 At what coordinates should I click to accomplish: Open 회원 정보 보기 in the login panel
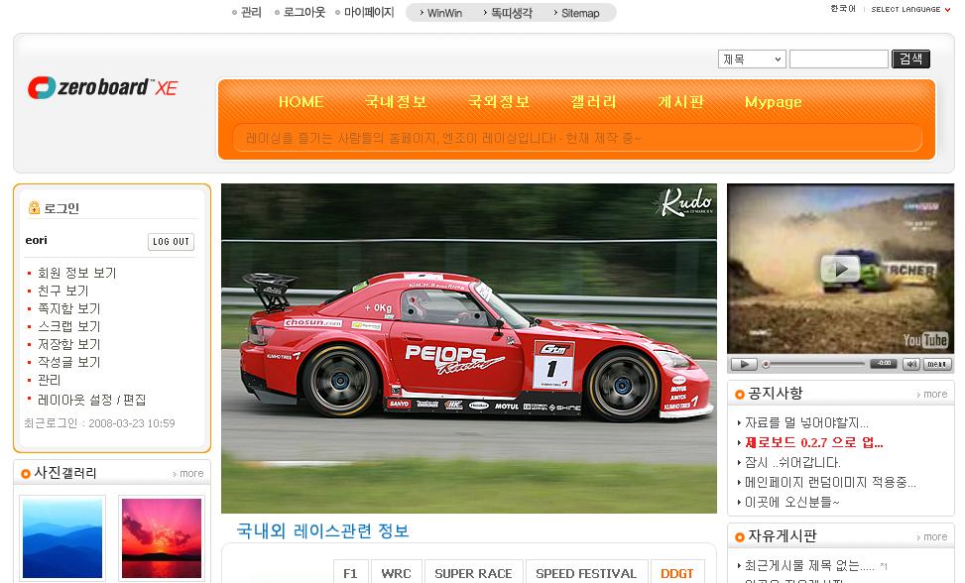pyautogui.click(x=77, y=273)
